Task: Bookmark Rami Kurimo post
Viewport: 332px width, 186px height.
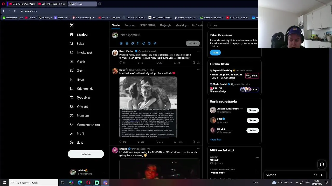Action: pyautogui.click(x=193, y=63)
